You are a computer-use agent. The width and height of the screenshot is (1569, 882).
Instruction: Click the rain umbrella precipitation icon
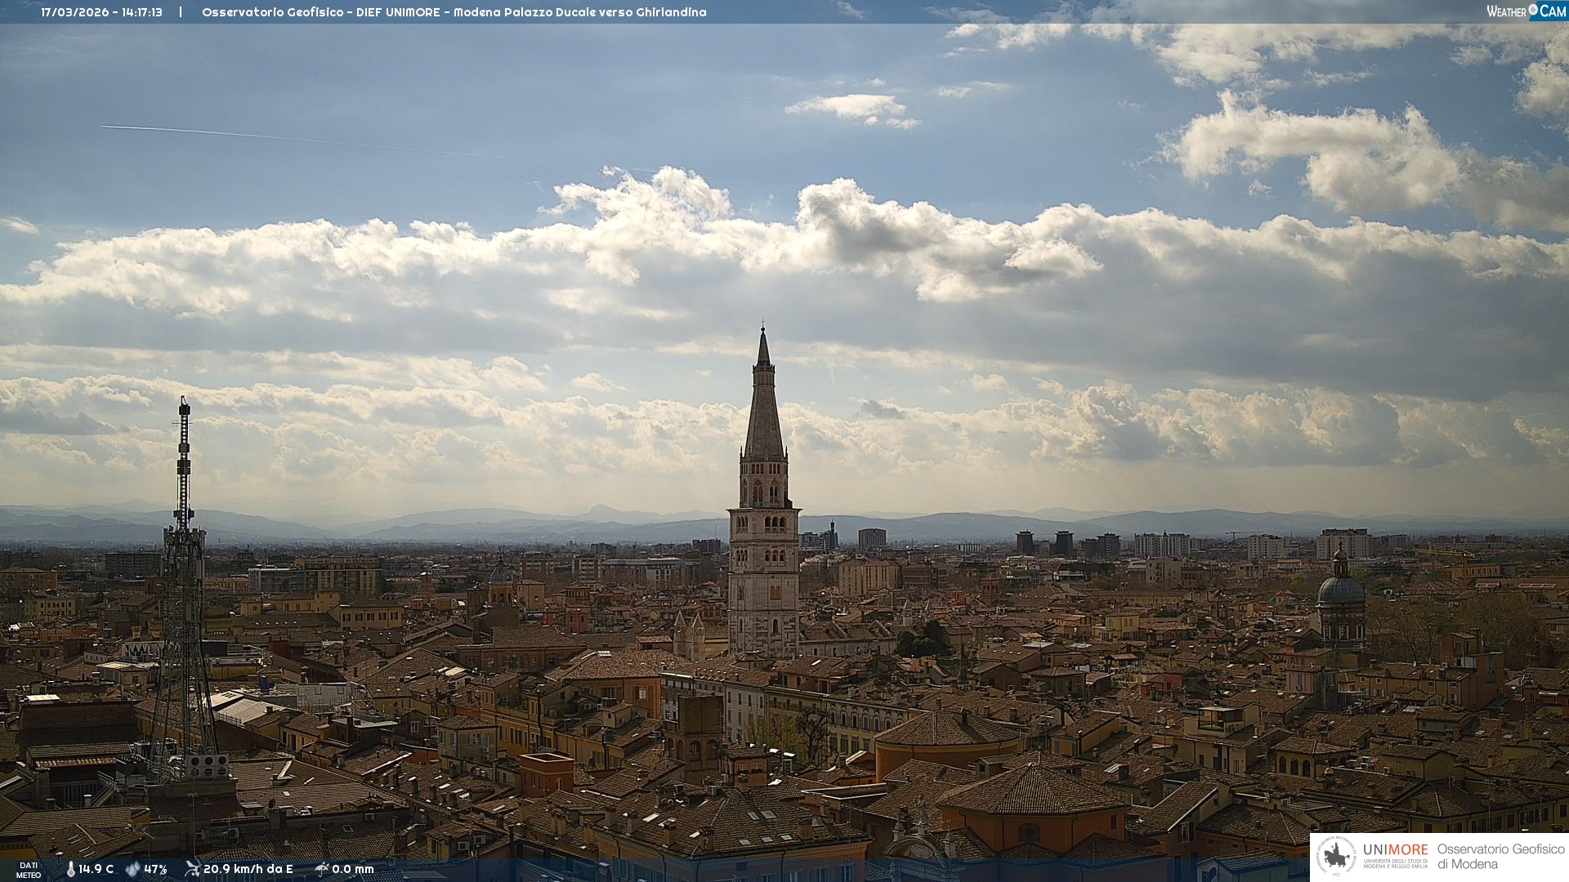(x=321, y=869)
